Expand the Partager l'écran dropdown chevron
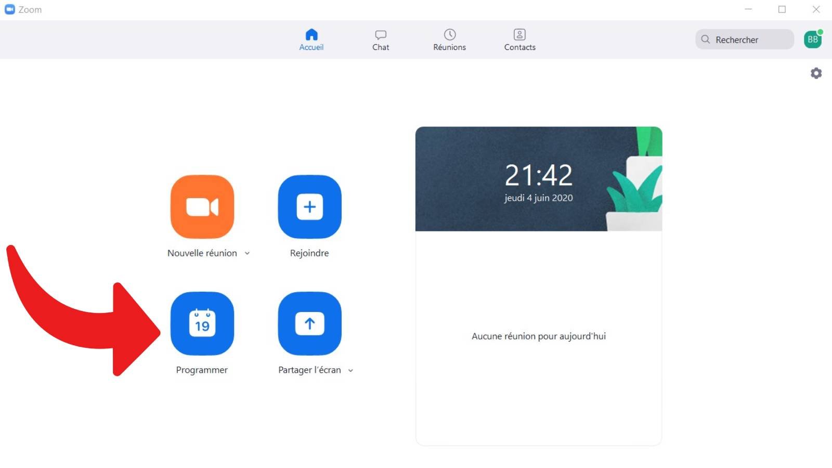 [350, 370]
